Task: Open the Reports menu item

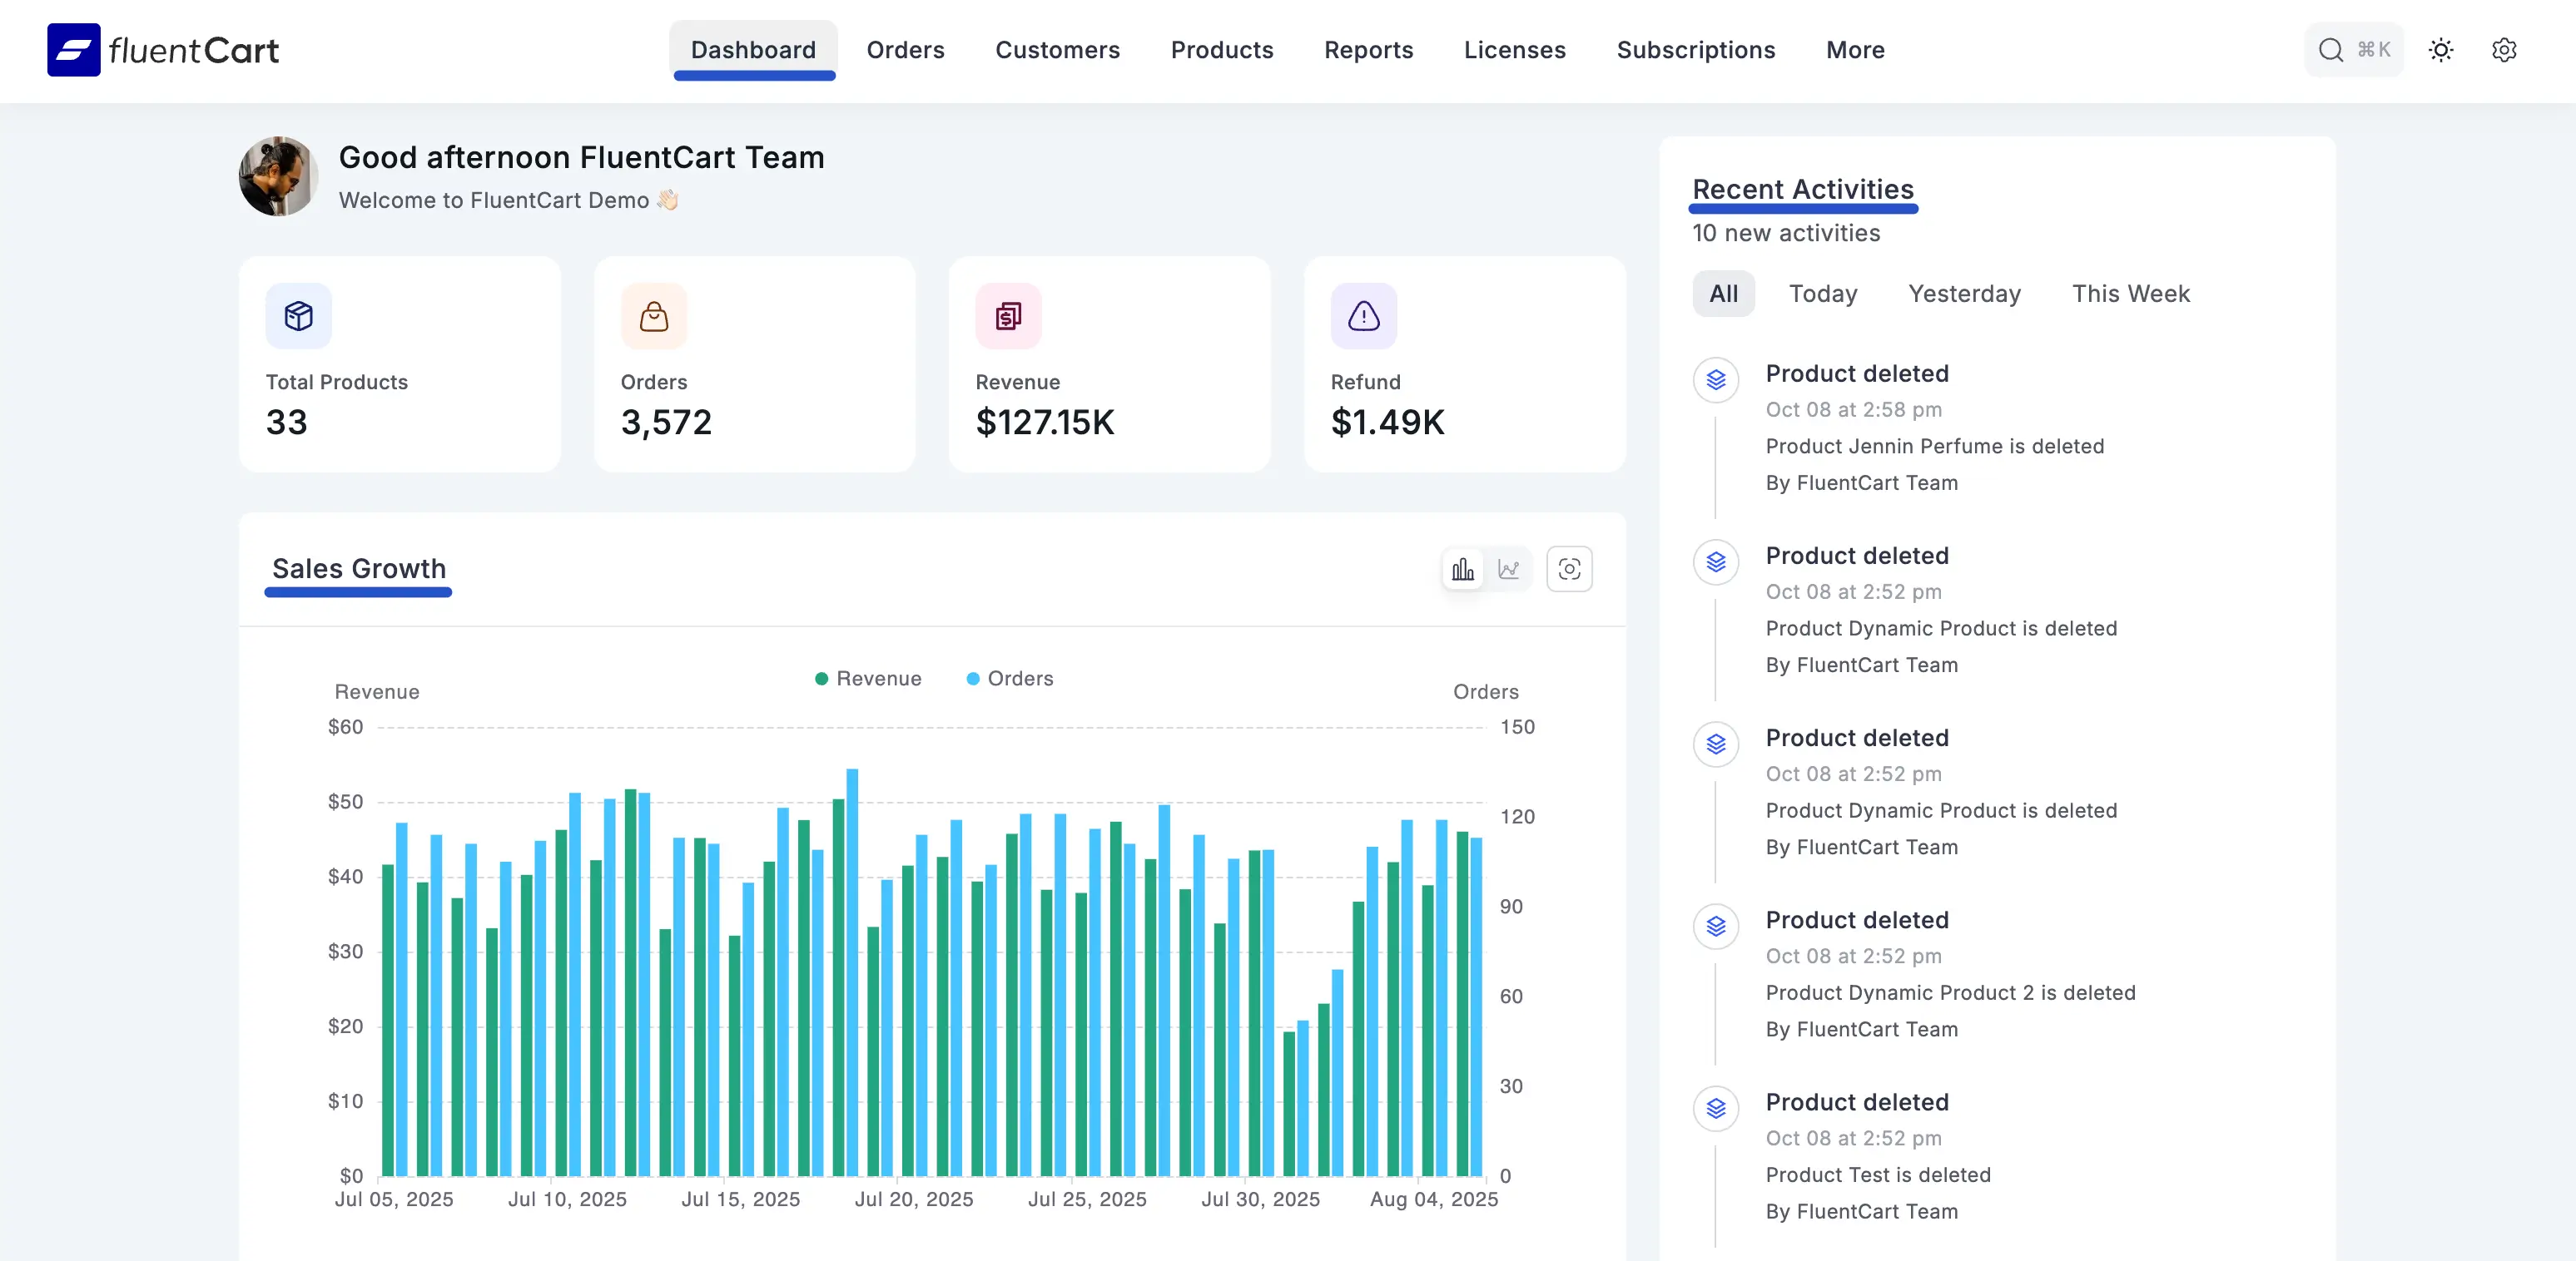Action: click(x=1368, y=50)
